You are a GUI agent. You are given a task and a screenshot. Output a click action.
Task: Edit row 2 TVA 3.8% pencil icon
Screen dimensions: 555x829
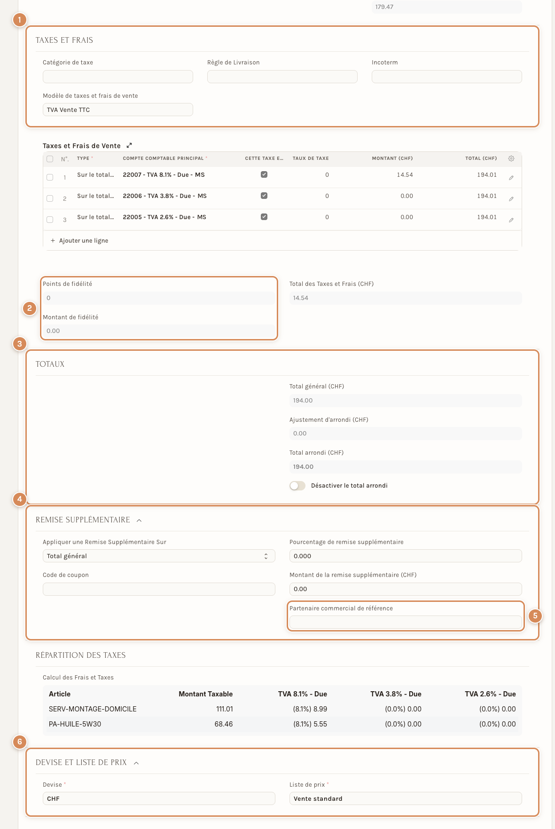click(x=511, y=199)
